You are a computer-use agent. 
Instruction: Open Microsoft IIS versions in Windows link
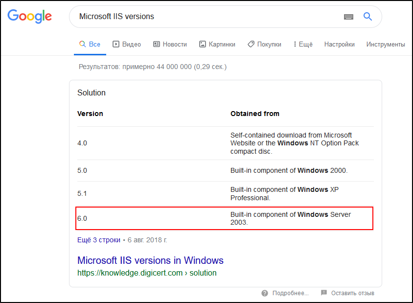150,260
